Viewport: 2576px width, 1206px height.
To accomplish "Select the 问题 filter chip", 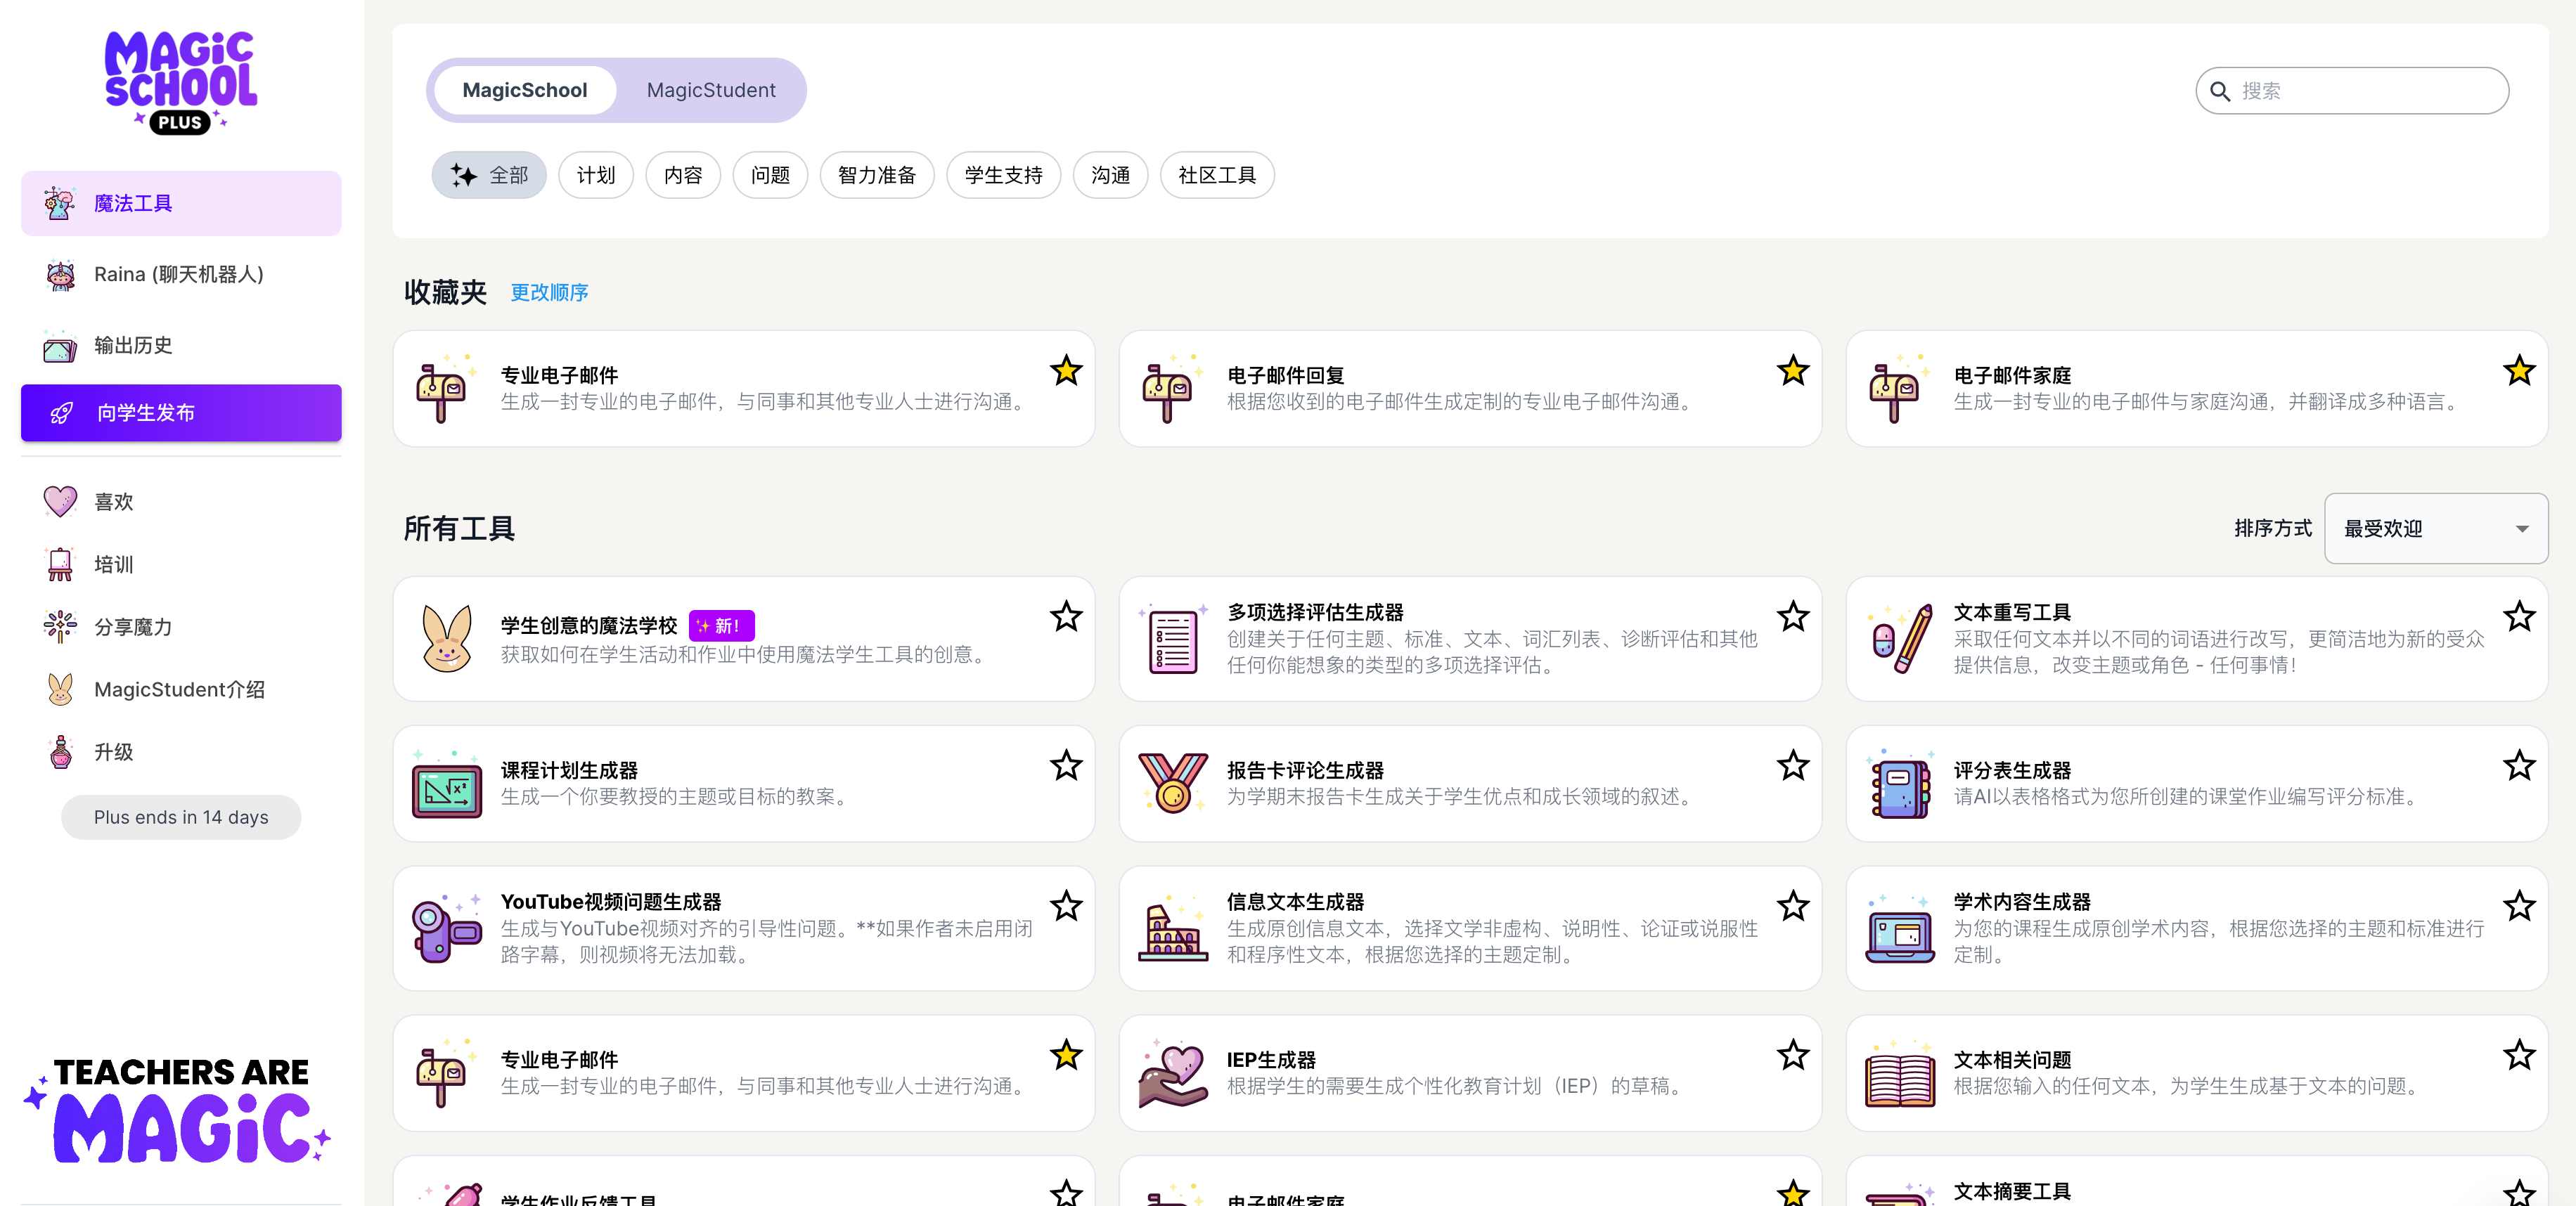I will tap(770, 175).
